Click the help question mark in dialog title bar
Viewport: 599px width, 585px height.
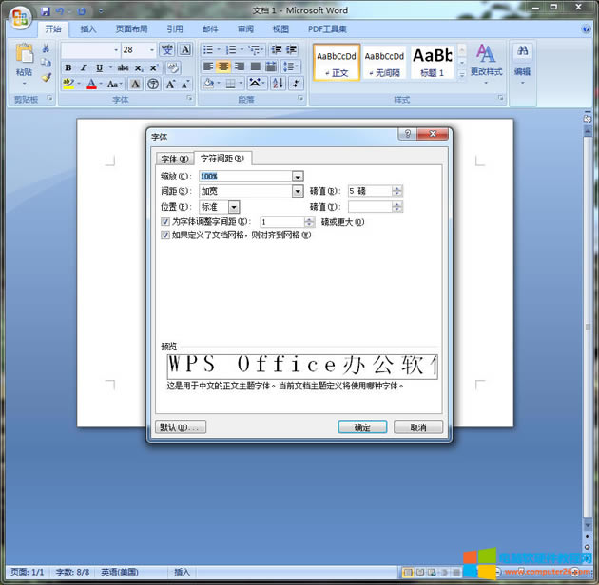pos(407,135)
